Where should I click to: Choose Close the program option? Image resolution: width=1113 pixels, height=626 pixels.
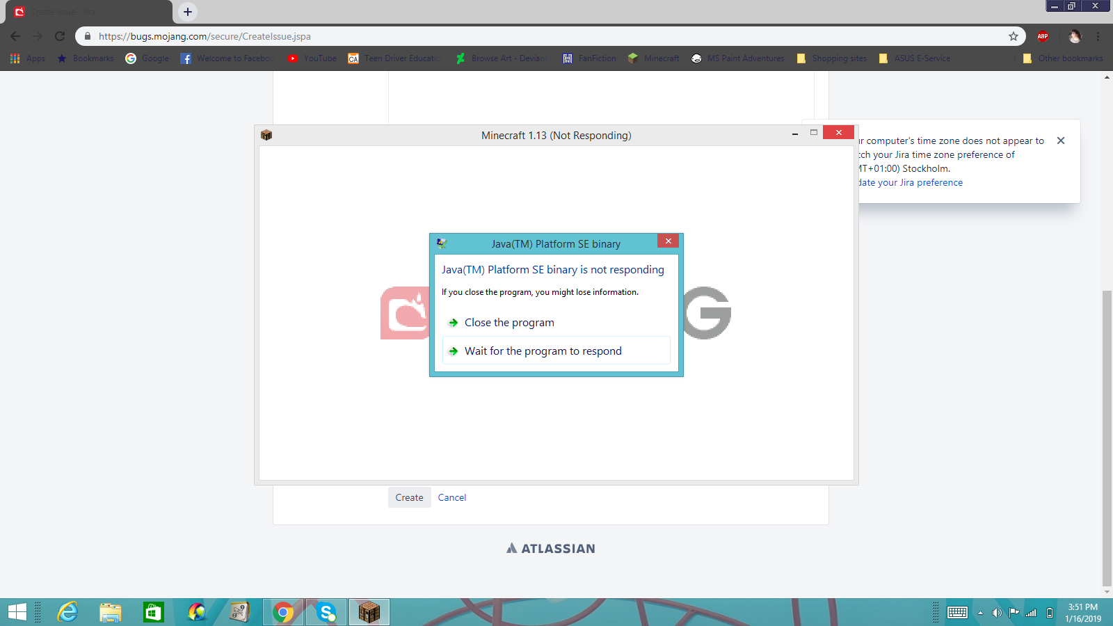[x=556, y=323]
